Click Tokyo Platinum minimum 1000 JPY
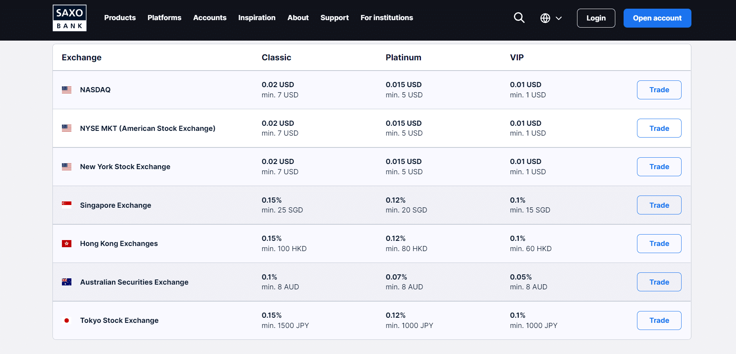Image resolution: width=736 pixels, height=354 pixels. tap(409, 326)
